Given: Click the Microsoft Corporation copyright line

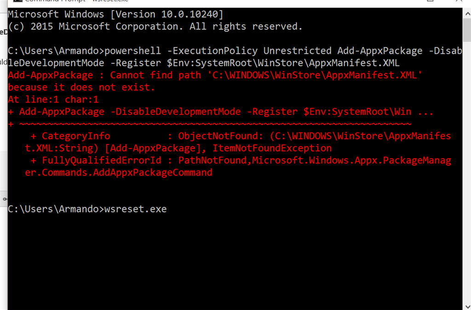Looking at the screenshot, I should [155, 27].
